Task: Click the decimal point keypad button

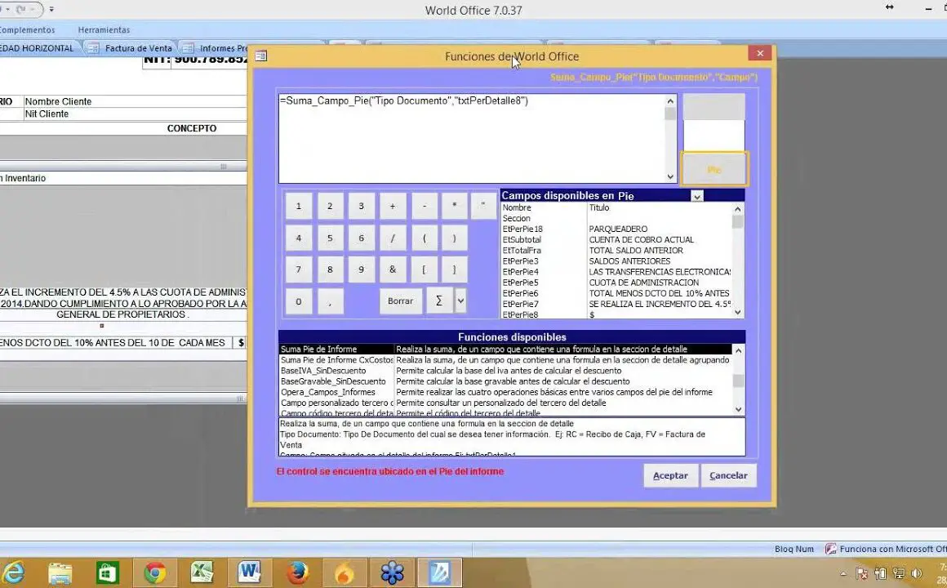Action: click(x=330, y=301)
